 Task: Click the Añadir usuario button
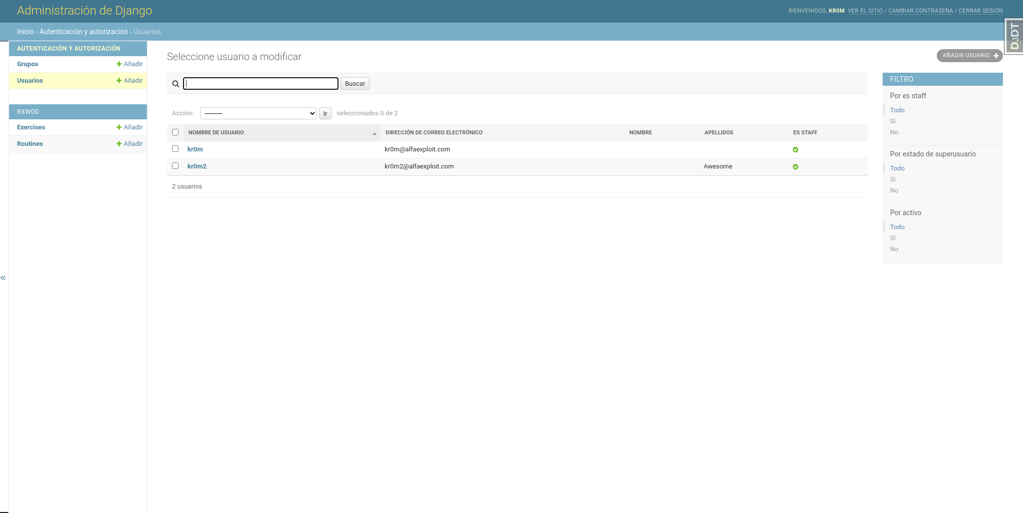(969, 56)
